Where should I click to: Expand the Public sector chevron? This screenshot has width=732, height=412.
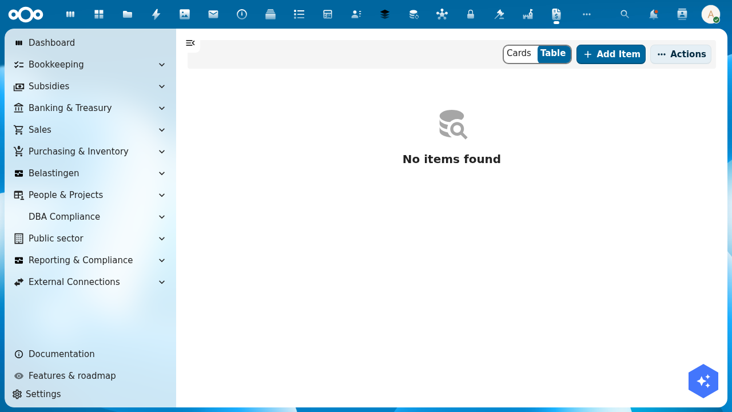pos(162,239)
